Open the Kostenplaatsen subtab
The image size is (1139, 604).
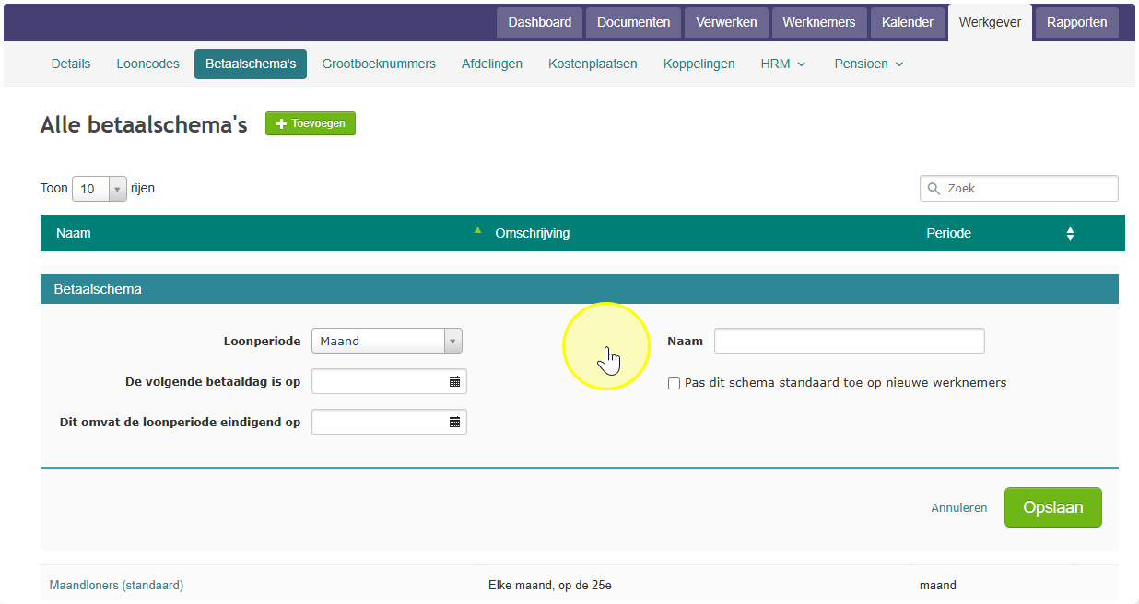pyautogui.click(x=593, y=64)
